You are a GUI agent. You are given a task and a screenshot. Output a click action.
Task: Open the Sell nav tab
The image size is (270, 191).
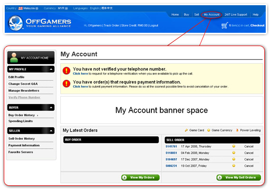pyautogui.click(x=196, y=15)
